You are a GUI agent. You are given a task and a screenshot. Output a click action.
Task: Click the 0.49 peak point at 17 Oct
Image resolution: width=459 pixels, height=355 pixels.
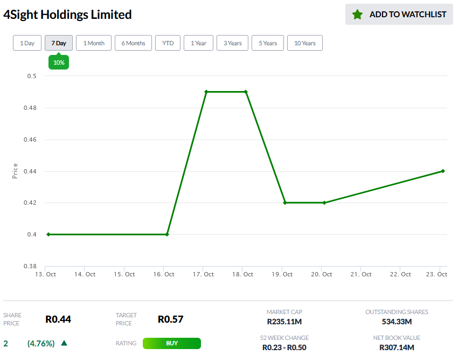(206, 92)
